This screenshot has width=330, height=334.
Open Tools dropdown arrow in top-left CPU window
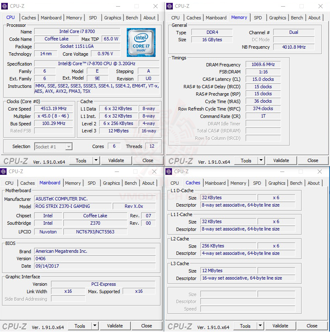(x=96, y=160)
